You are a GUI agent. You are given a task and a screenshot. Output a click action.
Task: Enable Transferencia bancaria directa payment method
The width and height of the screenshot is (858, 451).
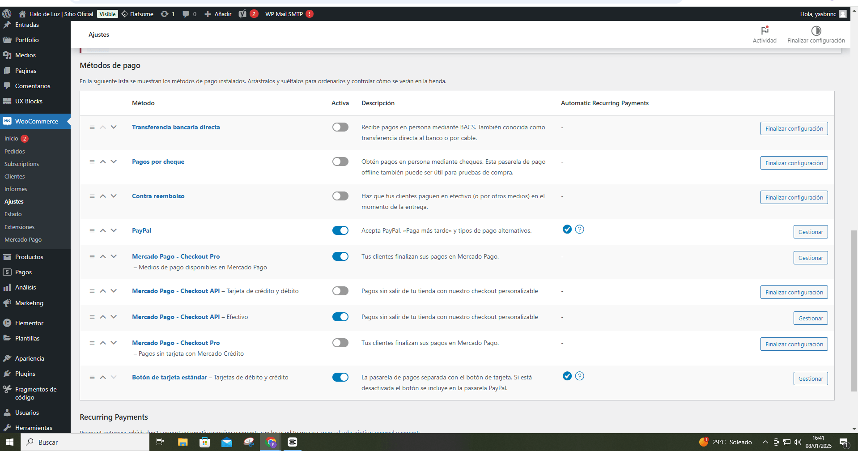tap(340, 128)
